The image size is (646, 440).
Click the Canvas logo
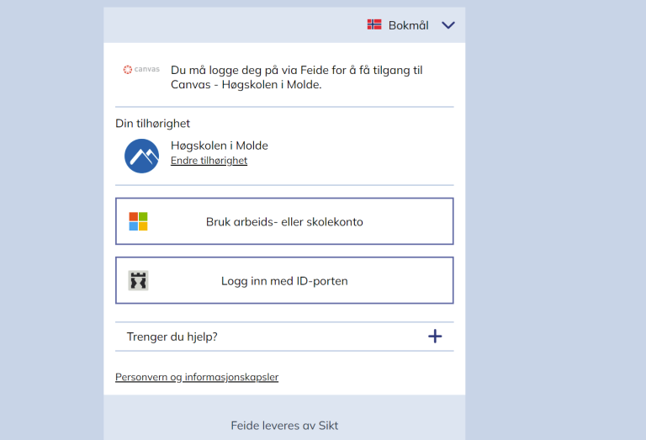click(x=140, y=70)
